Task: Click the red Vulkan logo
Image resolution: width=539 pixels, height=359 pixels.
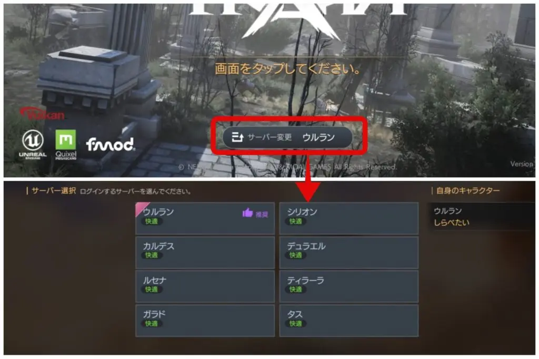Action: (42, 114)
